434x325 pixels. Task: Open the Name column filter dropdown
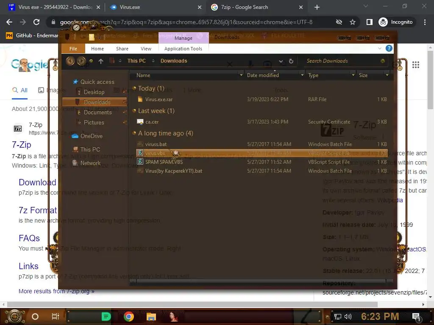tap(241, 75)
